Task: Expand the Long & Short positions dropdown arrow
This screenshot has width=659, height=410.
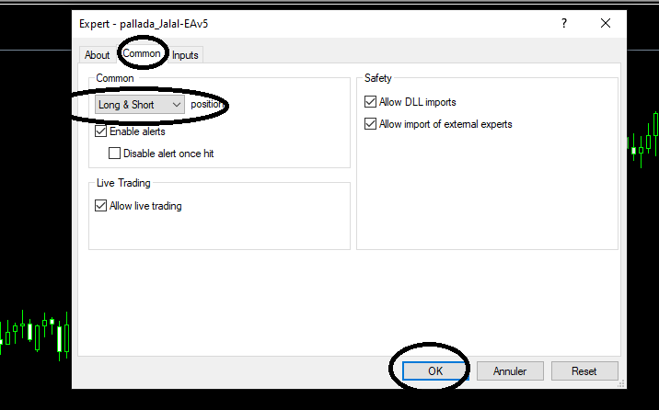Action: click(177, 105)
